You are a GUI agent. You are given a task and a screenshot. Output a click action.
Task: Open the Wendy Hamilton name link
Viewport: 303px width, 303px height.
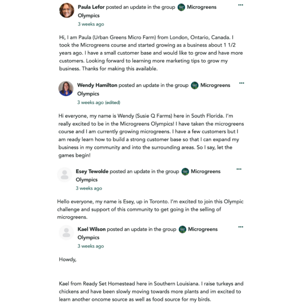[97, 85]
